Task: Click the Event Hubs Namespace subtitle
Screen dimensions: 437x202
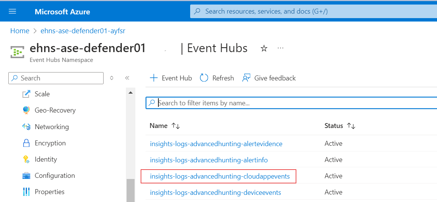Action: click(61, 60)
